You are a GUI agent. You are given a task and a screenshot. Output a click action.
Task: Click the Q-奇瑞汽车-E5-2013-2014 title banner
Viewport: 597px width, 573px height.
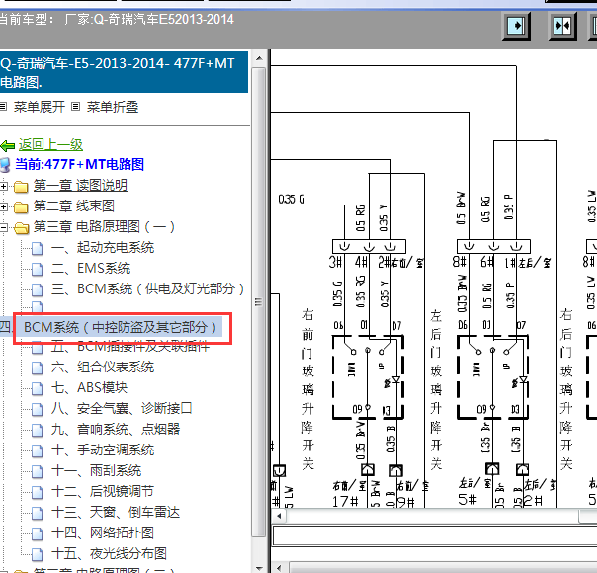click(x=124, y=72)
